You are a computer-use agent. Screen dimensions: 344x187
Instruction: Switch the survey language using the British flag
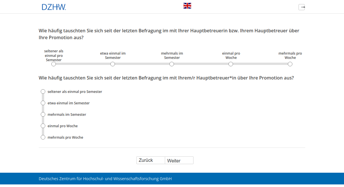(187, 5)
